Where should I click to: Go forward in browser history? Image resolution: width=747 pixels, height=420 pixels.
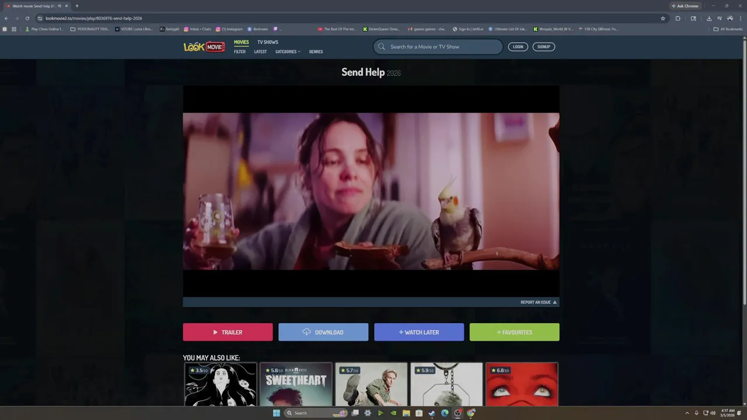[16, 18]
